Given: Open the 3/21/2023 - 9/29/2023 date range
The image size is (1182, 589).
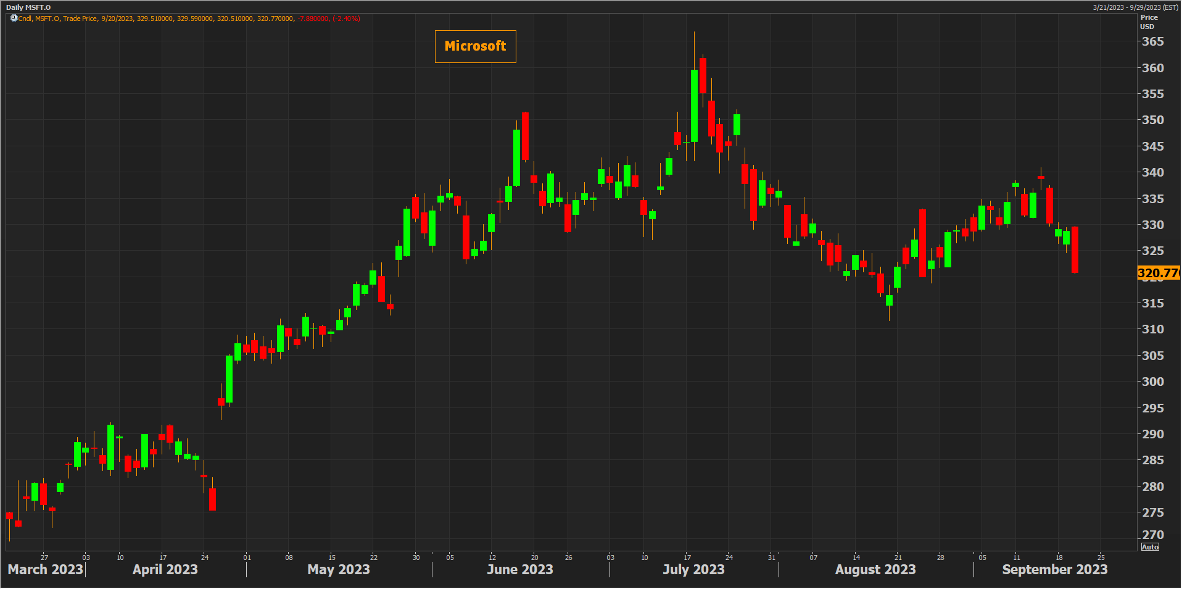Looking at the screenshot, I should tap(1135, 7).
